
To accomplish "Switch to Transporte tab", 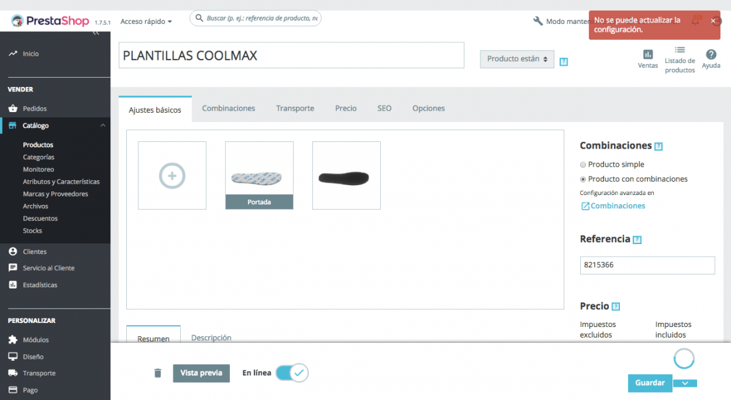I will (x=295, y=108).
